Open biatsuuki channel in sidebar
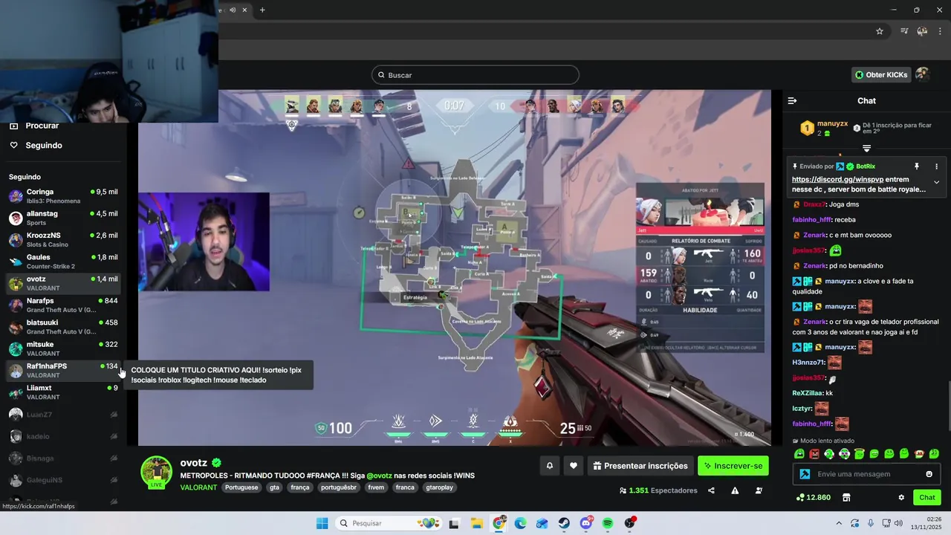This screenshot has height=535, width=951. 63,327
